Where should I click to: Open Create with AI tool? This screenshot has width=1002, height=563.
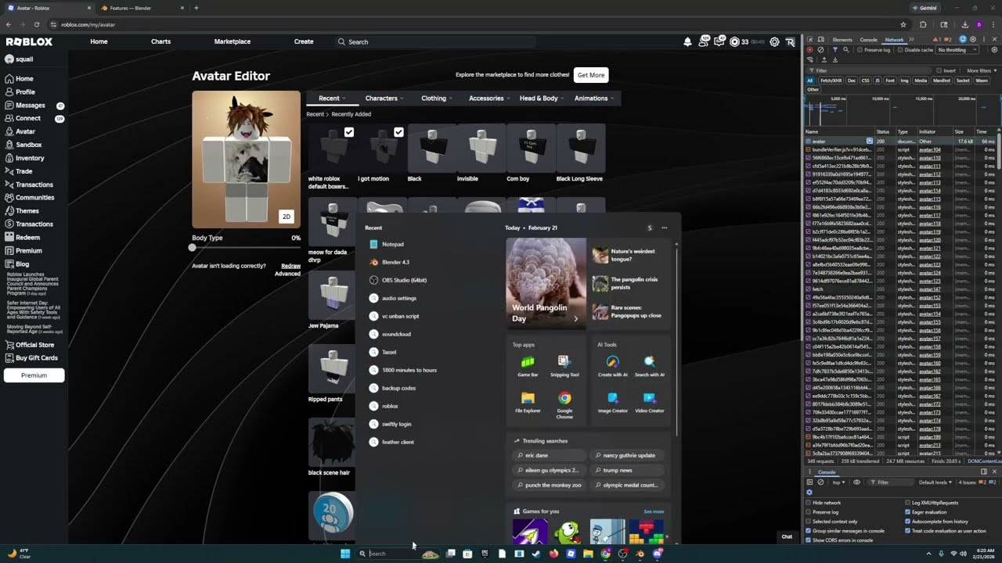(613, 366)
